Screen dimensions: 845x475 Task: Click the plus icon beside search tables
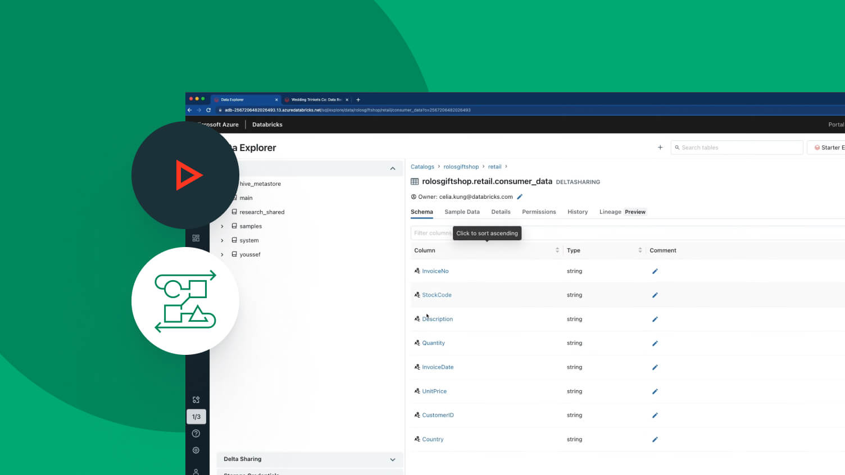(660, 148)
